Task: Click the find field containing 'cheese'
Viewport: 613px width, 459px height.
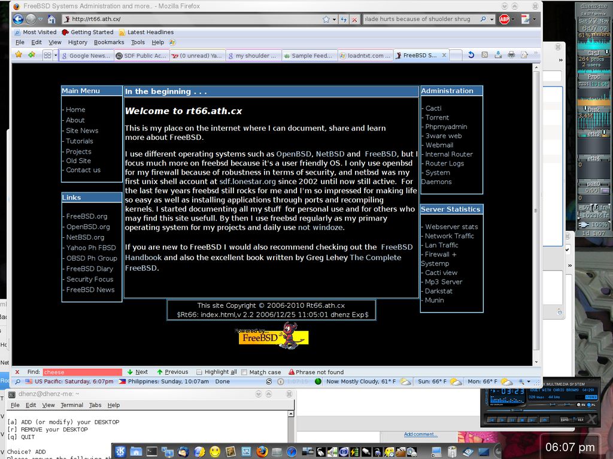Action: (82, 372)
